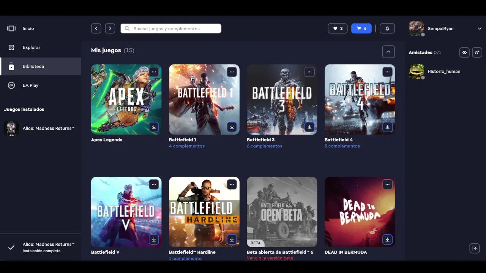Click the SempaiRyan username text
This screenshot has height=273, width=486.
(x=440, y=28)
